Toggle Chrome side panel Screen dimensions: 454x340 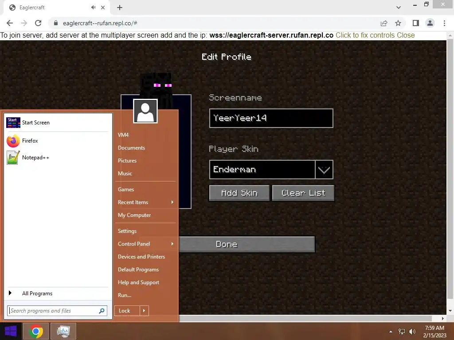pyautogui.click(x=416, y=23)
